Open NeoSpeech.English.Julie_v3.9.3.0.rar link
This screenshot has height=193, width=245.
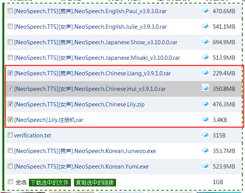pyautogui.click(x=91, y=27)
